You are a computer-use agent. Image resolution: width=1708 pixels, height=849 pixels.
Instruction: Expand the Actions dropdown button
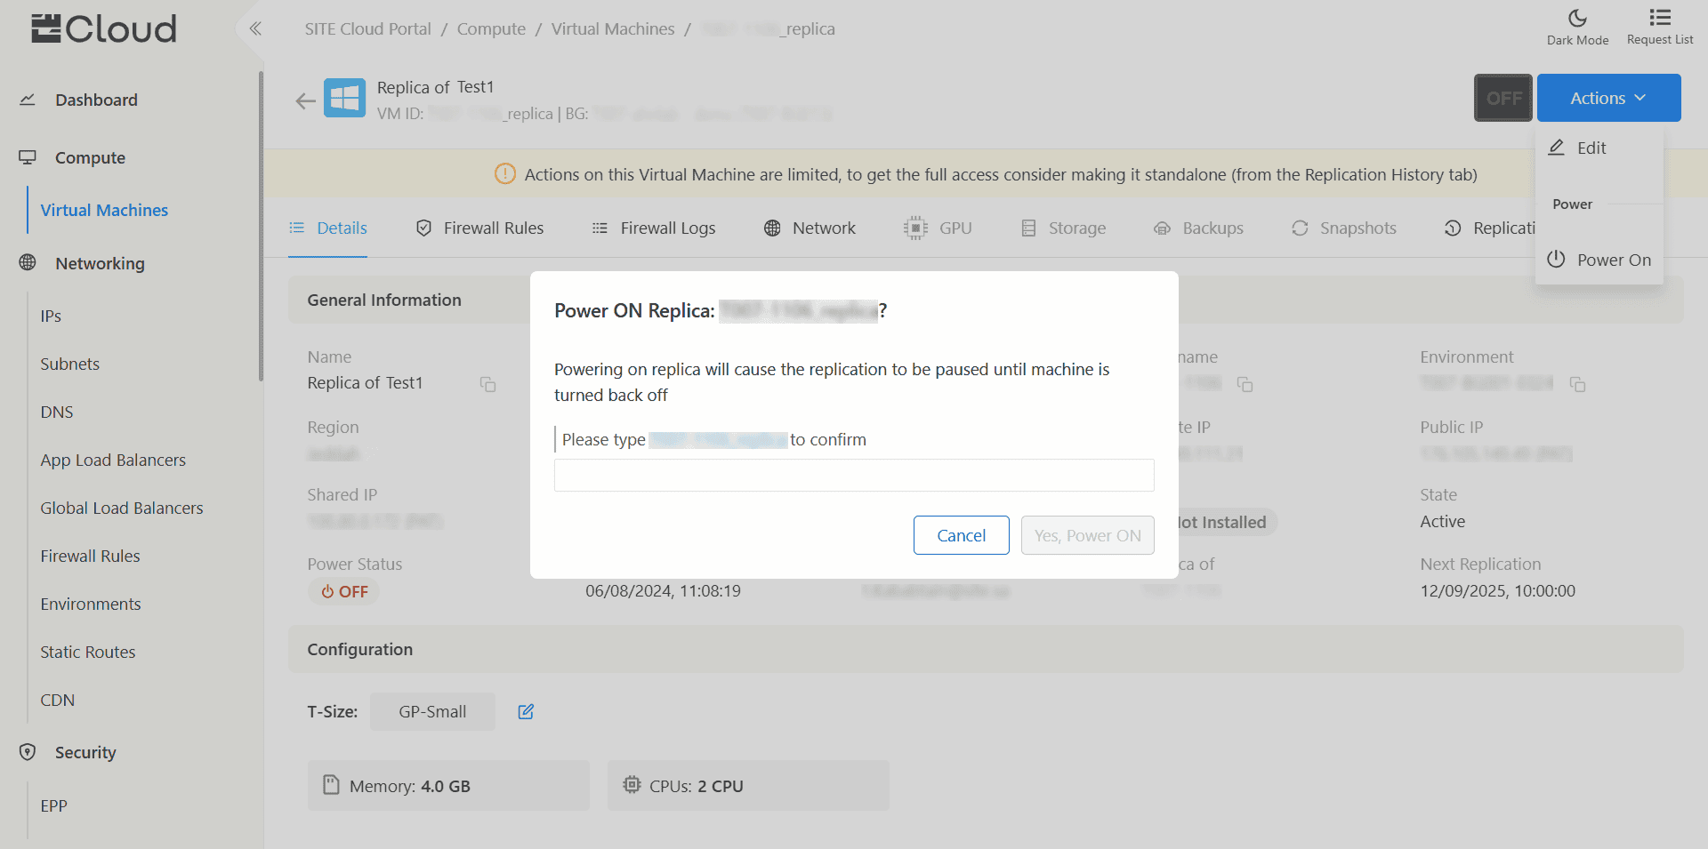[x=1607, y=98]
